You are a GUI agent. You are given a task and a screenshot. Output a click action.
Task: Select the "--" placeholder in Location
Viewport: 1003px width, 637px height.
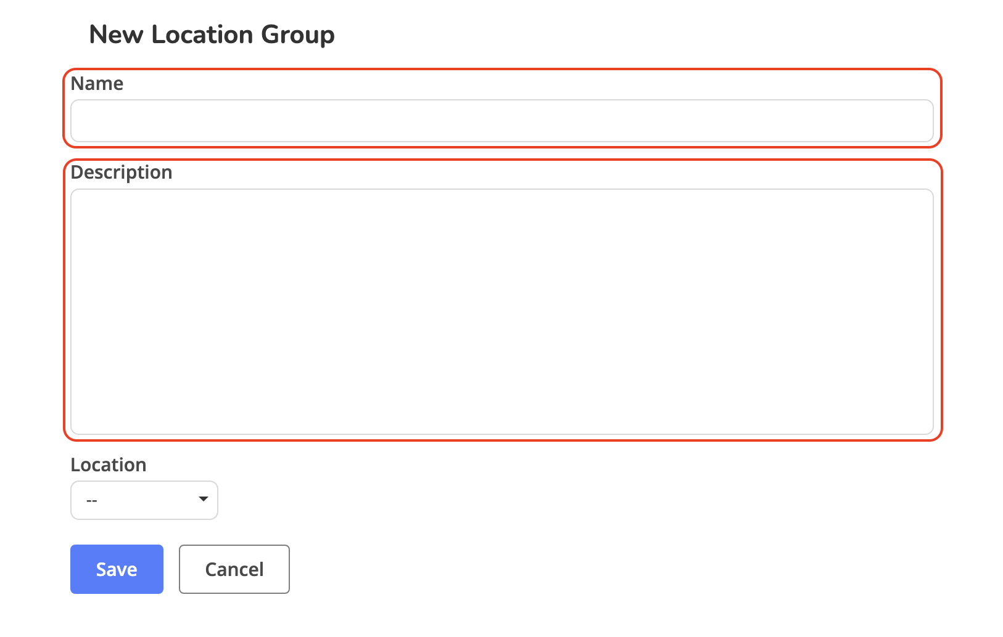(x=92, y=501)
